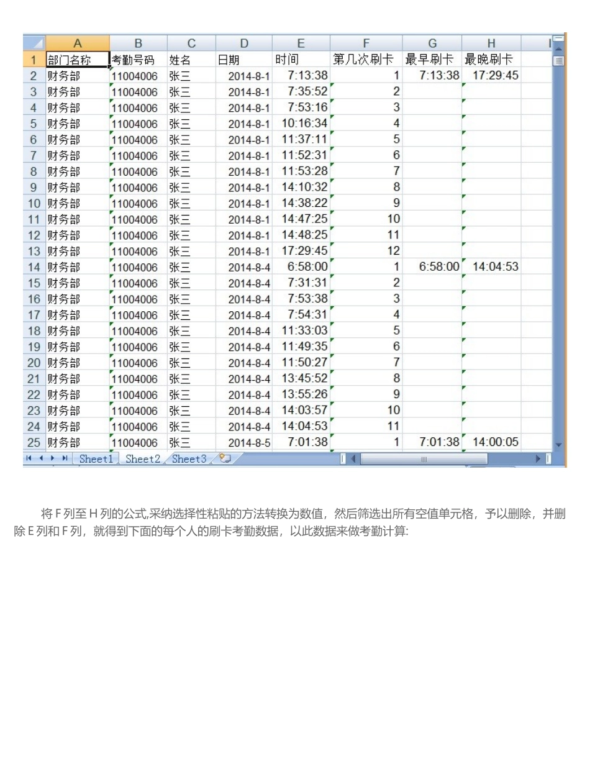Viewport: 590px width, 764px height.
Task: Click time cell 14:38:22
Action: tap(301, 203)
